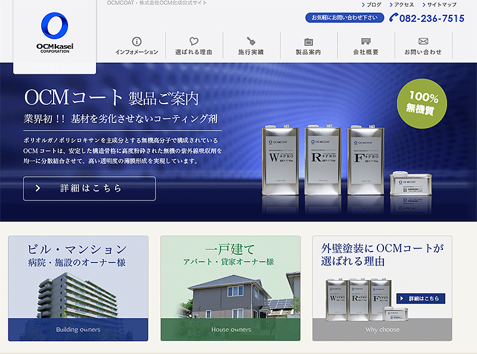This screenshot has width=477, height=354.
Task: Open the ビル・マンション Building owners card
Action: (x=78, y=288)
